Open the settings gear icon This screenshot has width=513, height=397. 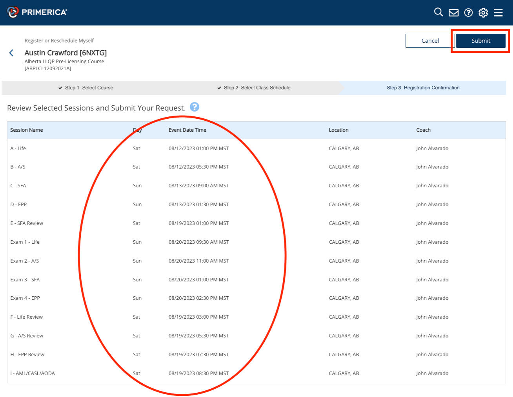click(x=483, y=13)
